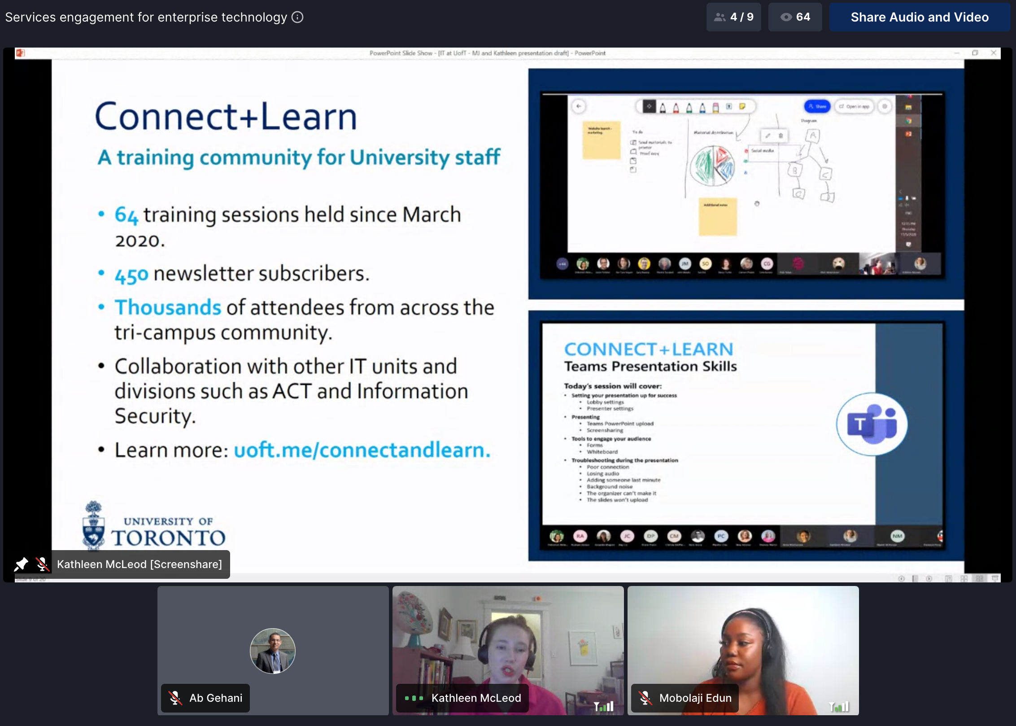The image size is (1016, 726).
Task: Click the 450 newsletter subscribers bullet
Action: pyautogui.click(x=242, y=274)
